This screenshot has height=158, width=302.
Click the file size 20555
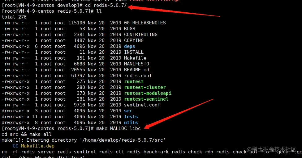[x=78, y=70]
